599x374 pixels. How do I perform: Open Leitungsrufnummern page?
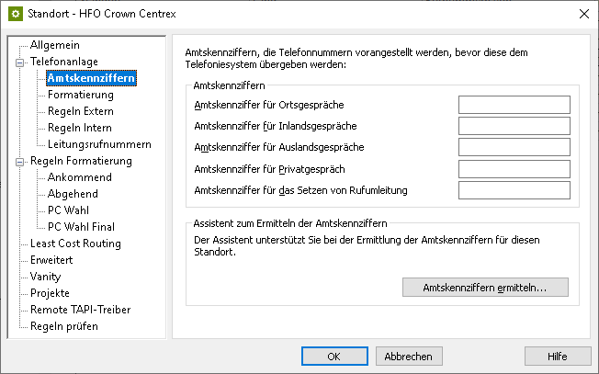[99, 144]
